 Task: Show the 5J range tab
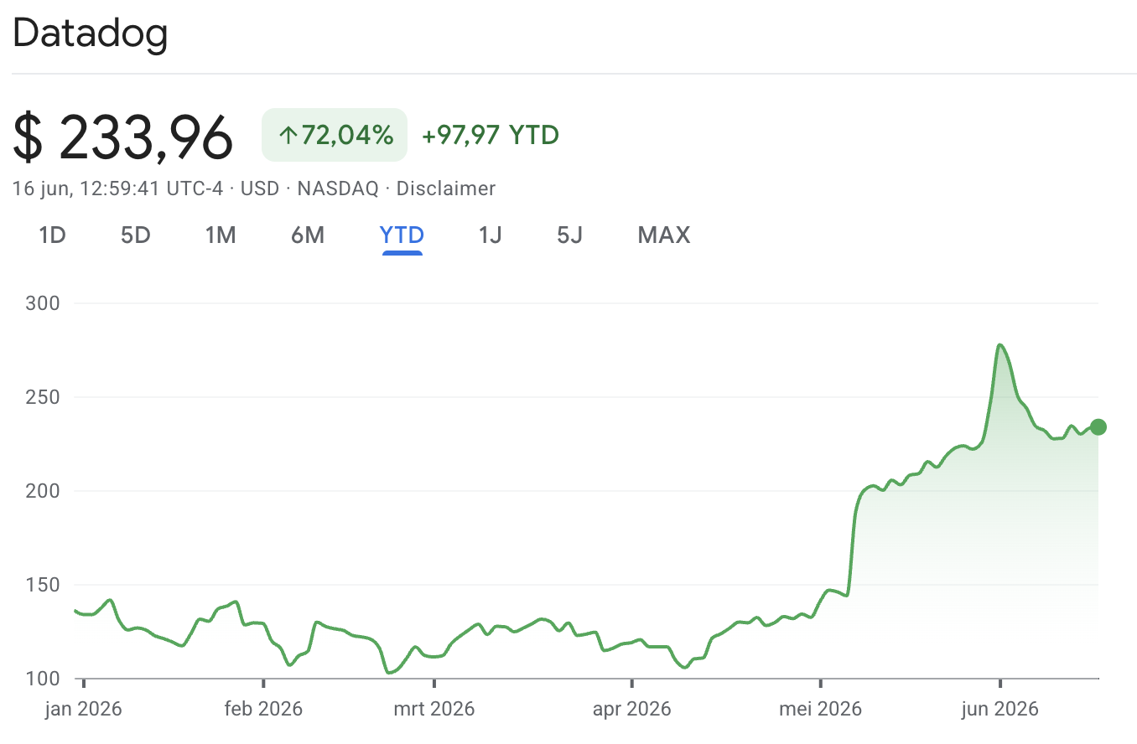(x=569, y=235)
